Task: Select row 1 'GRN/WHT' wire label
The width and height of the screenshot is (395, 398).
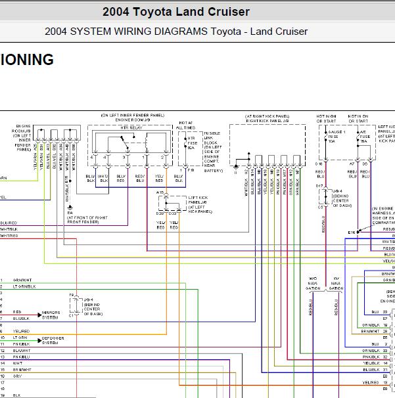Action: (x=22, y=280)
